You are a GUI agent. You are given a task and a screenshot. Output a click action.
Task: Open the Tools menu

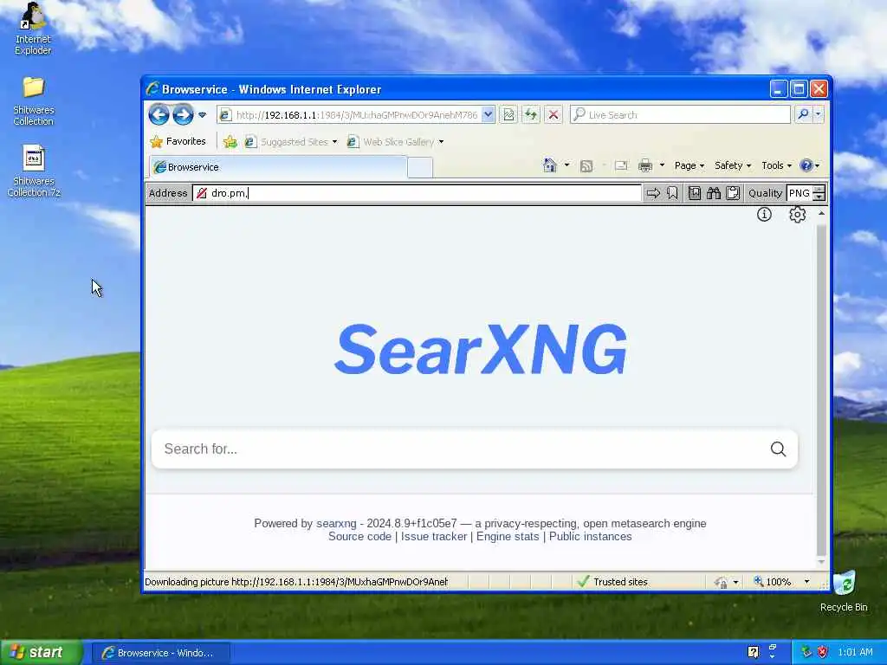[x=776, y=165]
